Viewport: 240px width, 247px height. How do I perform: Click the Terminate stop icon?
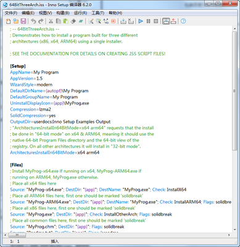click(x=156, y=21)
